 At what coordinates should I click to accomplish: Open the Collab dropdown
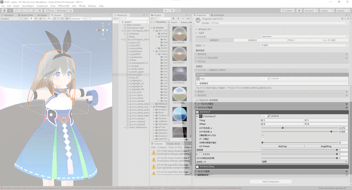288,11
